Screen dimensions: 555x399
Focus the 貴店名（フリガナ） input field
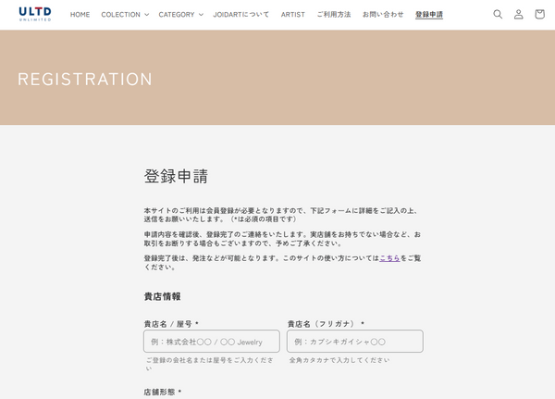[355, 342]
